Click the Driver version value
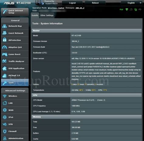The width and height of the screenshot is (144, 141). pyautogui.click(x=103, y=58)
